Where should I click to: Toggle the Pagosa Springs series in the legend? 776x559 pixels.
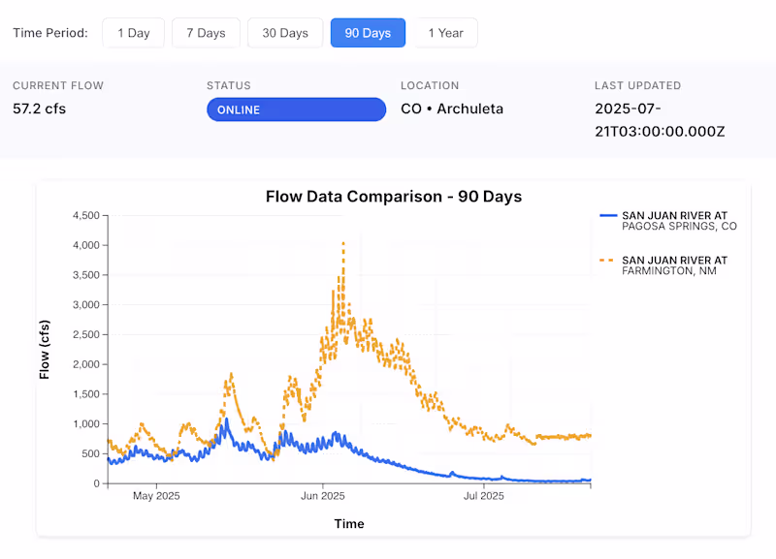(679, 220)
